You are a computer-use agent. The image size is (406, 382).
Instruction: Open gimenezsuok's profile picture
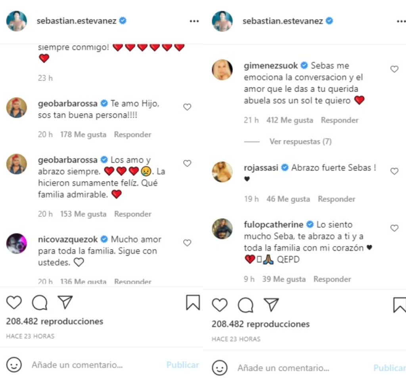tap(222, 70)
